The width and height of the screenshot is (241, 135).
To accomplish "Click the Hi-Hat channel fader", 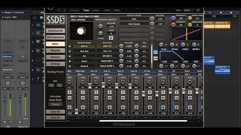I will point(143,93).
